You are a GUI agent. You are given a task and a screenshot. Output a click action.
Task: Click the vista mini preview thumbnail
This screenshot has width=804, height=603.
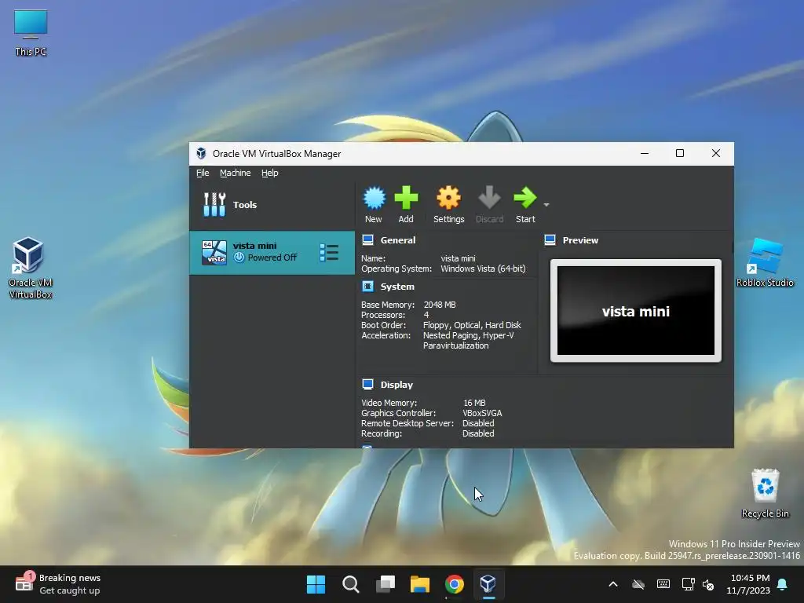coord(636,310)
